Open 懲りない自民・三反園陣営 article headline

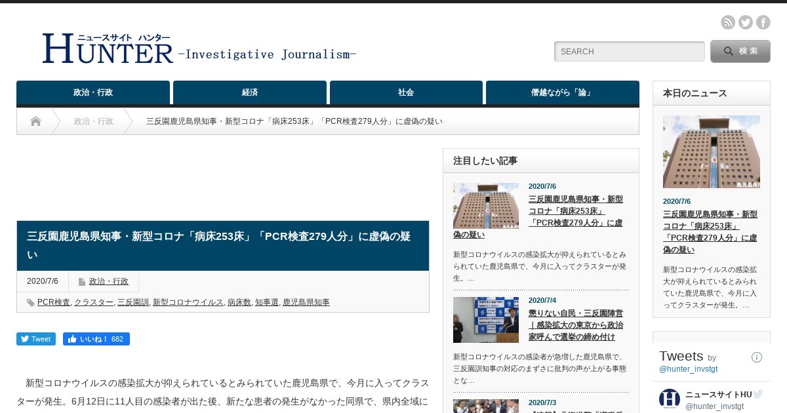tap(576, 325)
